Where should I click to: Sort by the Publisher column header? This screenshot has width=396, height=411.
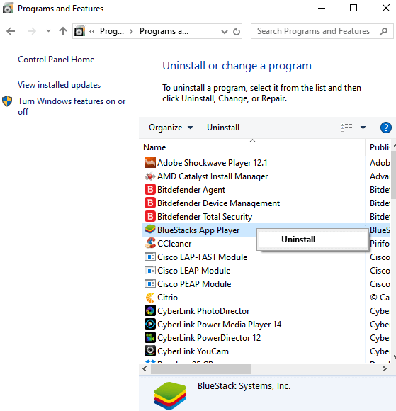coord(380,147)
